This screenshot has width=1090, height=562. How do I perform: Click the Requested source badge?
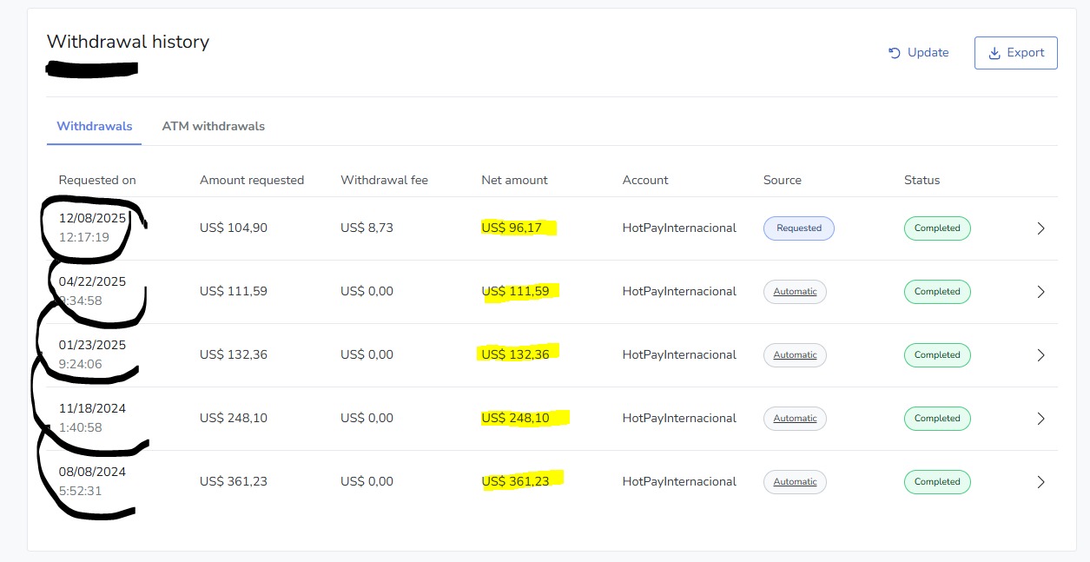799,228
